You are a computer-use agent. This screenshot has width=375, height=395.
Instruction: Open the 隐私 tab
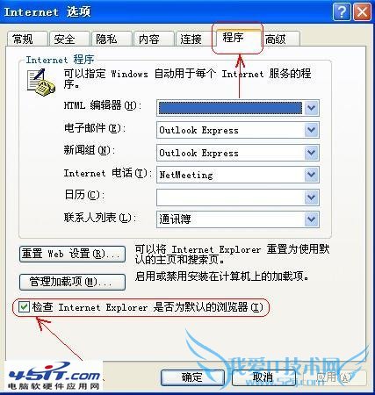(x=112, y=39)
